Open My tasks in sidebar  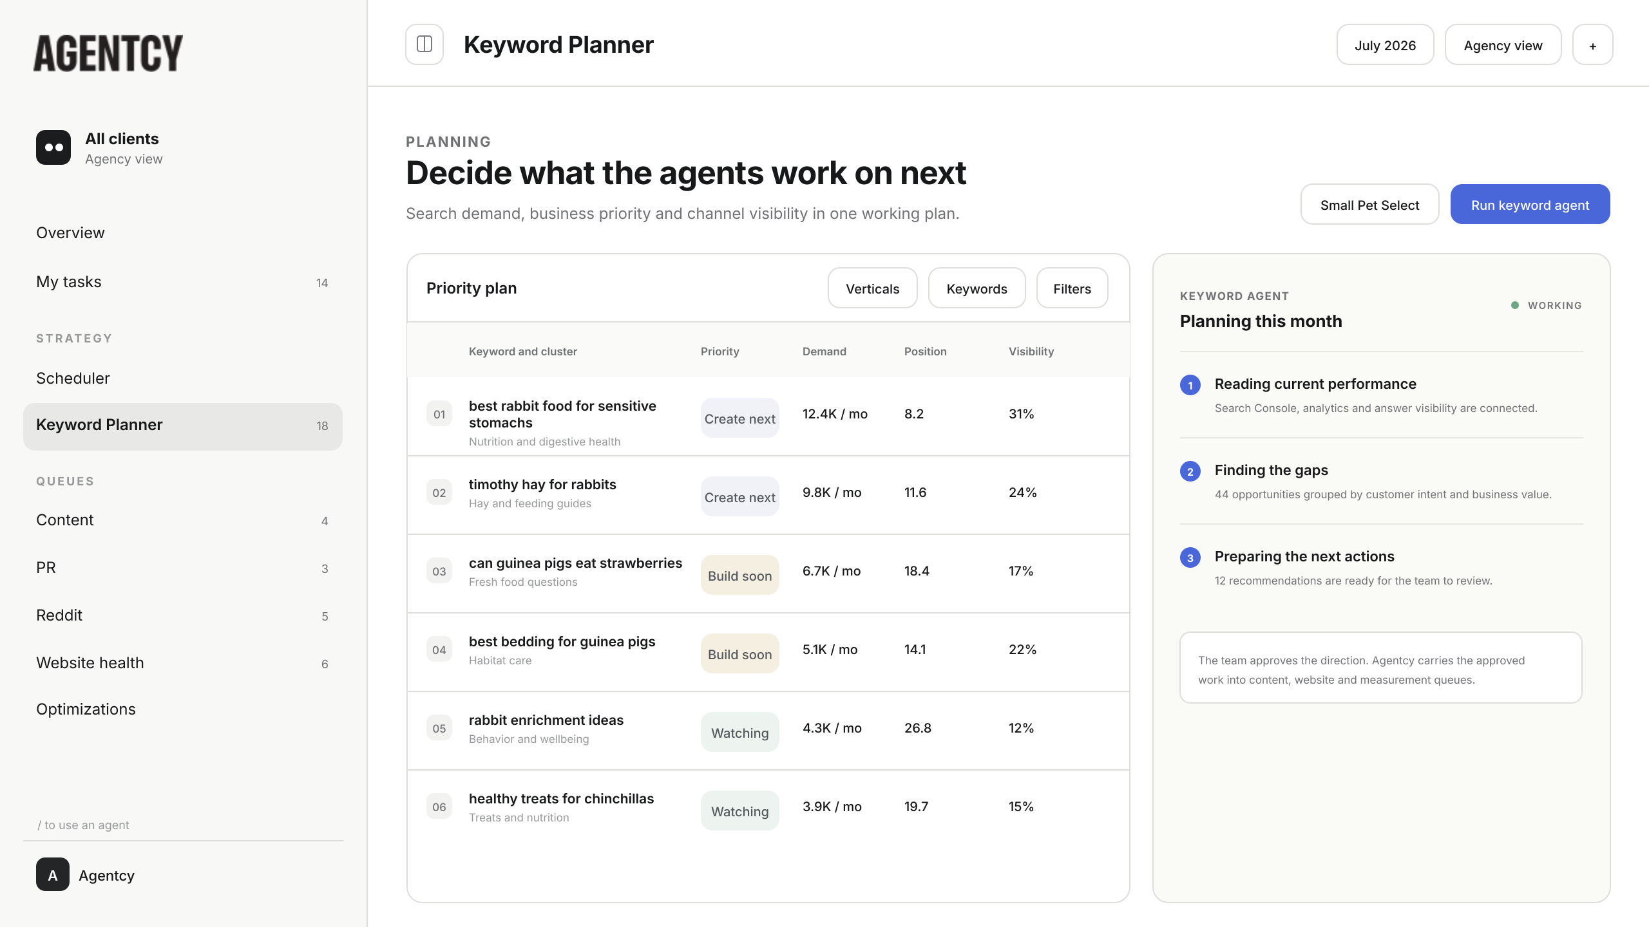point(183,282)
